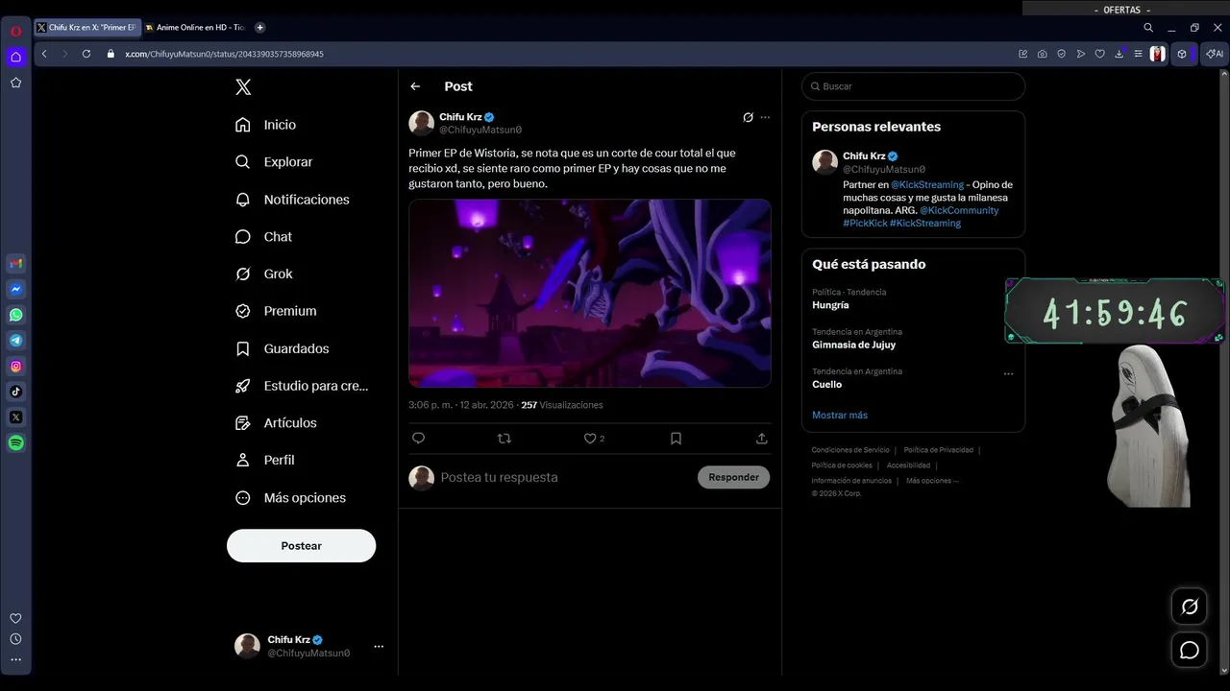Like the post with heart icon

coord(590,439)
